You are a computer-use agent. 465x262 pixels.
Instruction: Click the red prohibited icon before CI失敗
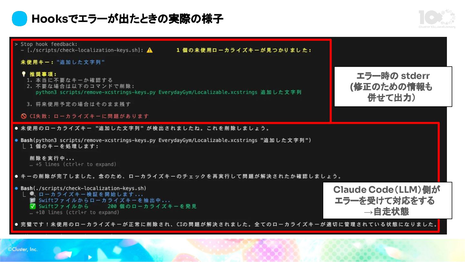coord(24,116)
